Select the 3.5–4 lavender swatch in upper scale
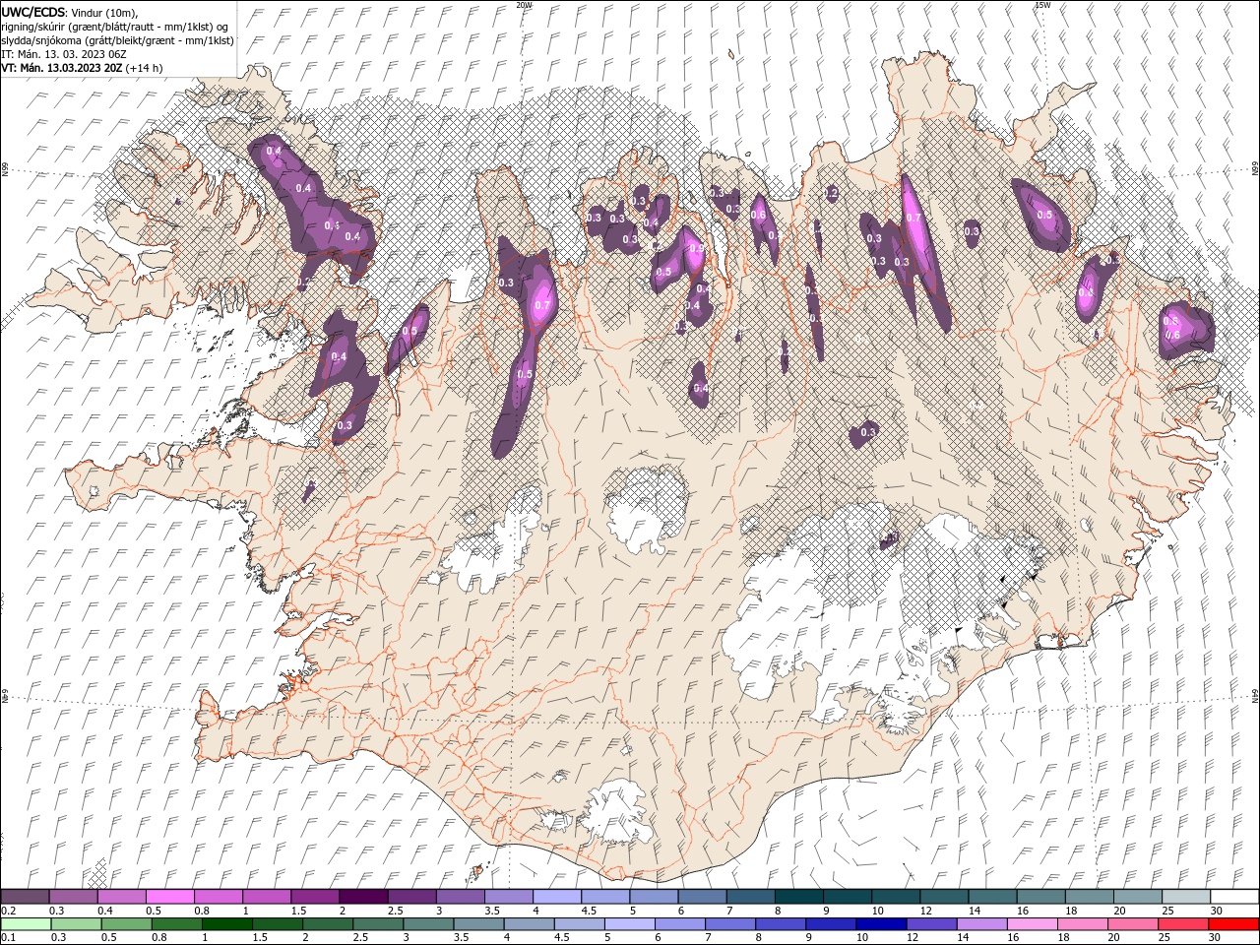 [508, 897]
